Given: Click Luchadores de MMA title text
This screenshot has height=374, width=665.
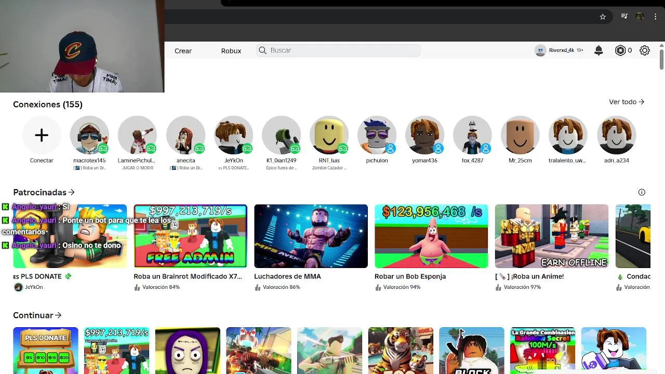Looking at the screenshot, I should point(287,276).
